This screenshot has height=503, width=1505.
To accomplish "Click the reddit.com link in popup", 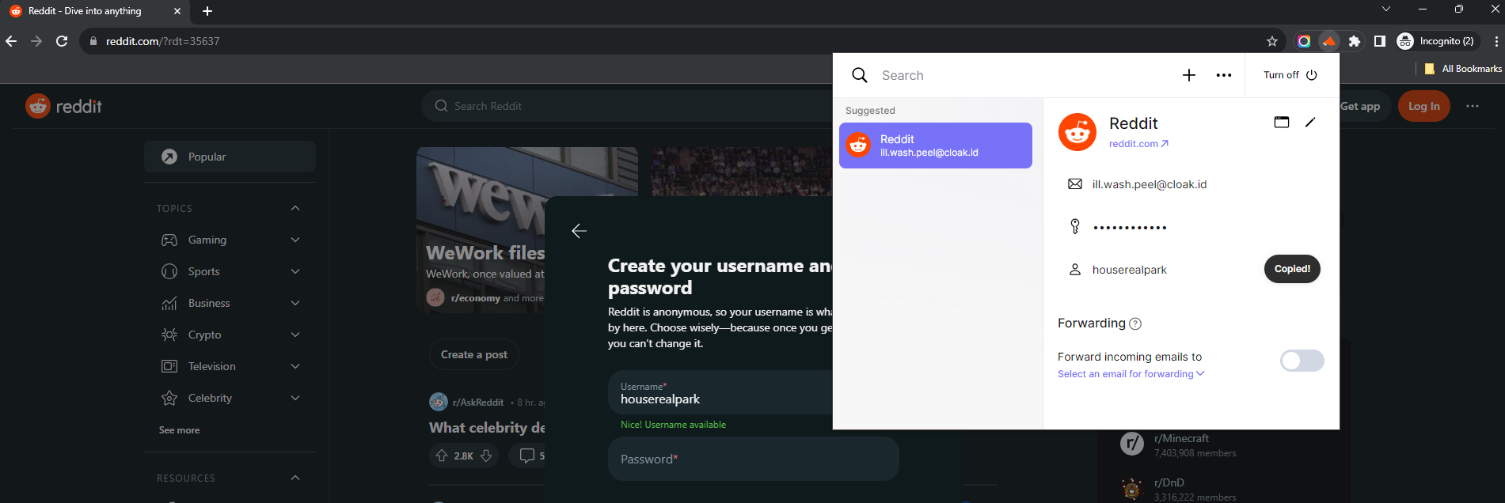I will (1138, 144).
